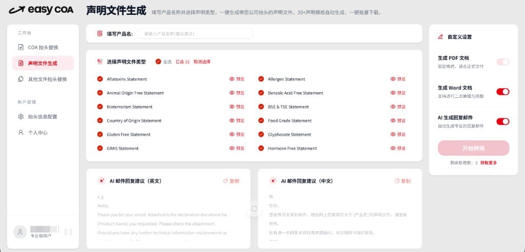Toggle 生成 PDF 文档 switch
This screenshot has height=252, width=525.
pos(503,62)
